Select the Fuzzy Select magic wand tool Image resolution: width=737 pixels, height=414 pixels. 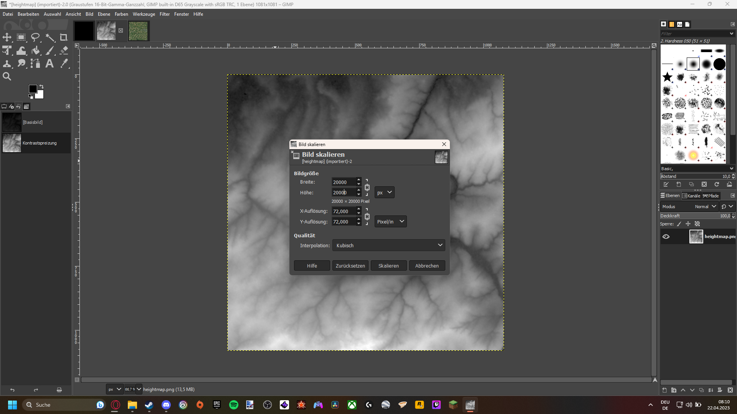pos(50,38)
